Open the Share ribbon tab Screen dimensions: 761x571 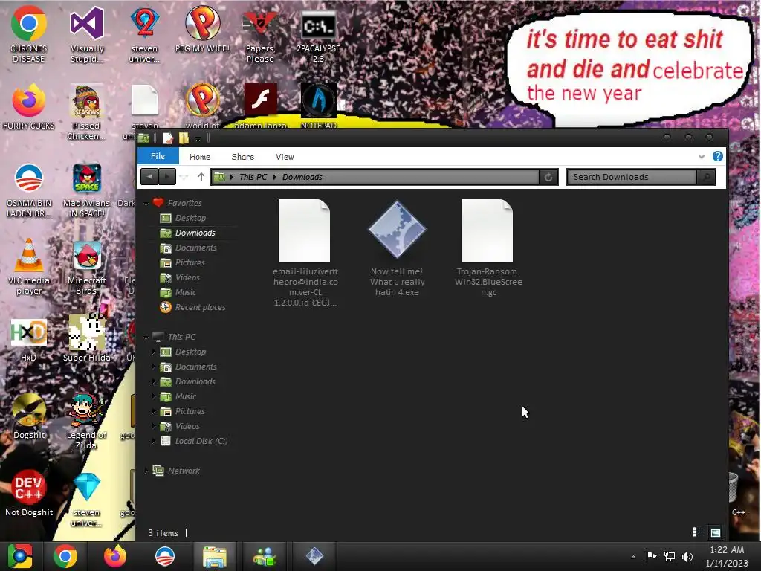pos(243,157)
